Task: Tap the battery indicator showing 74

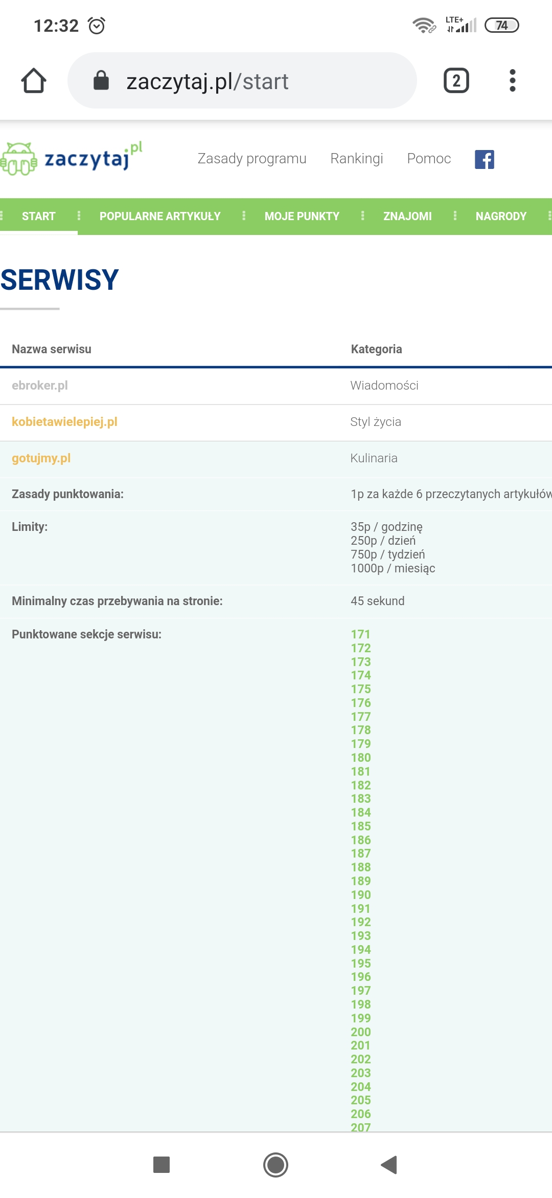Action: tap(501, 25)
